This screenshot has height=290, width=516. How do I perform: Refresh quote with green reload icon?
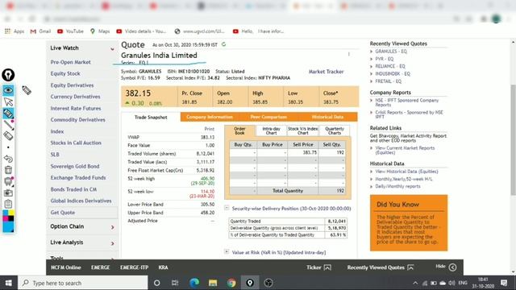point(224,44)
